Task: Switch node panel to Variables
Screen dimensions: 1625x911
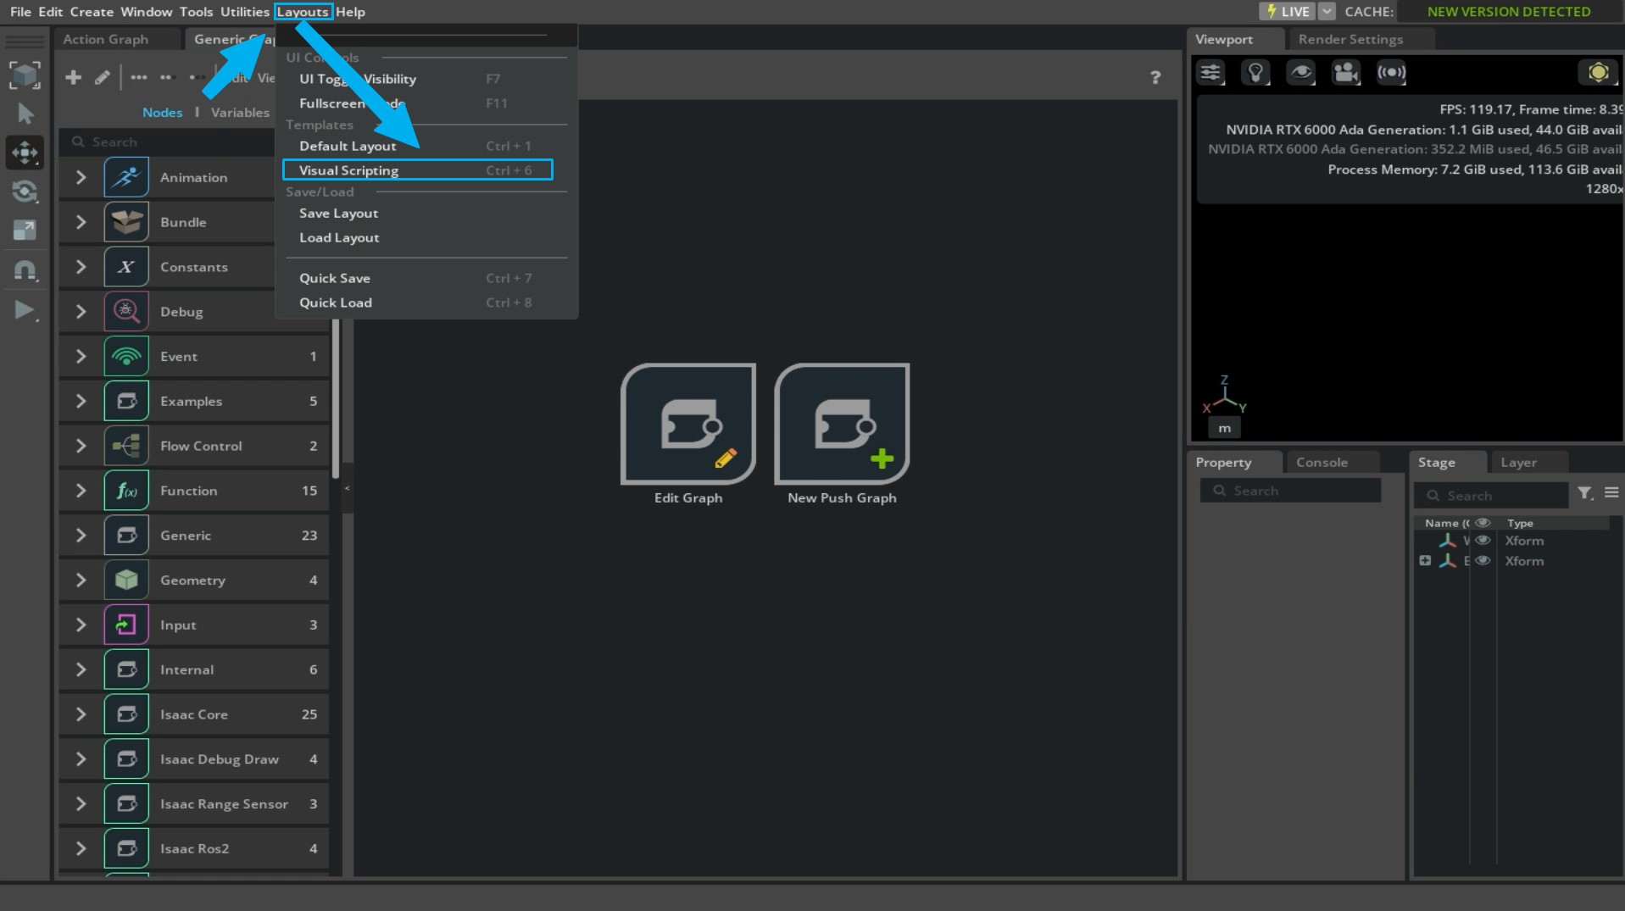Action: click(x=240, y=113)
